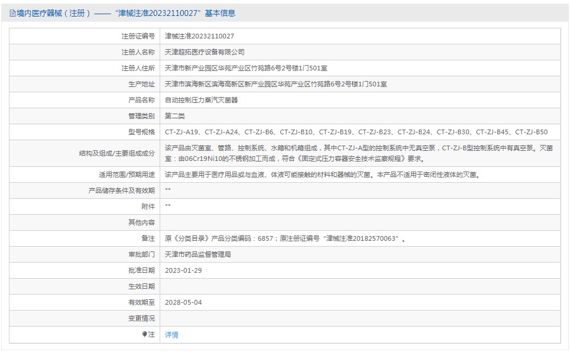Select the 注册人住所 address value

point(246,68)
